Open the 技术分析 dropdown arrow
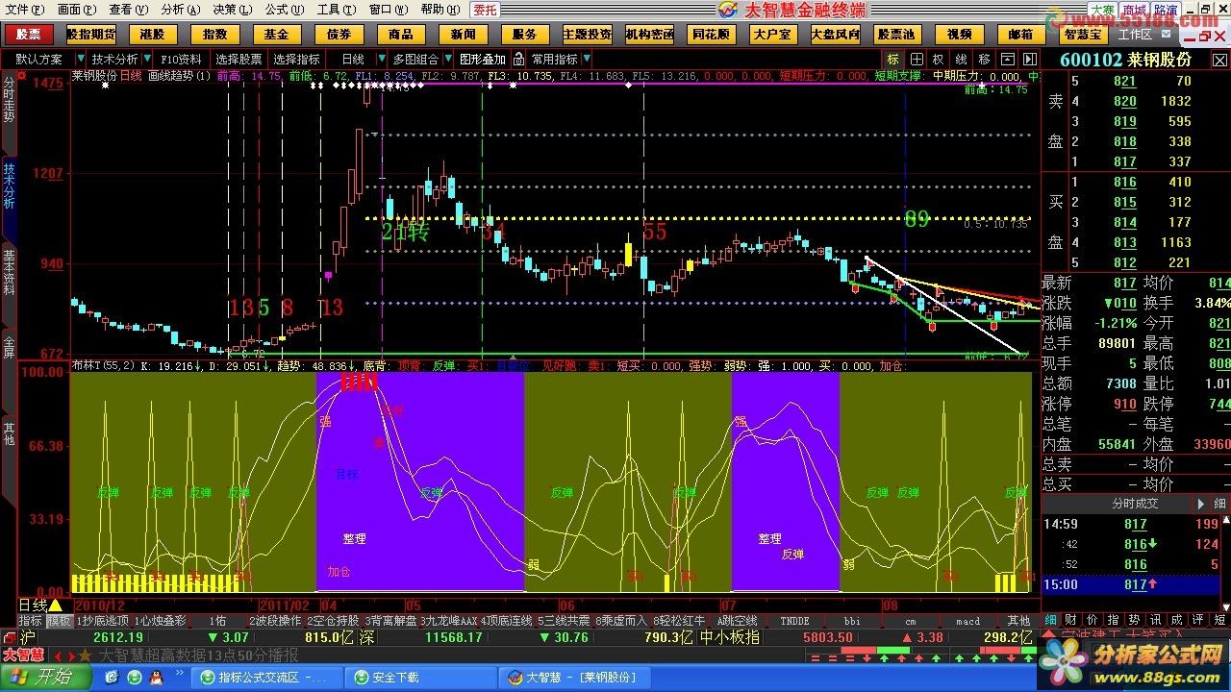The image size is (1231, 692). pos(146,60)
